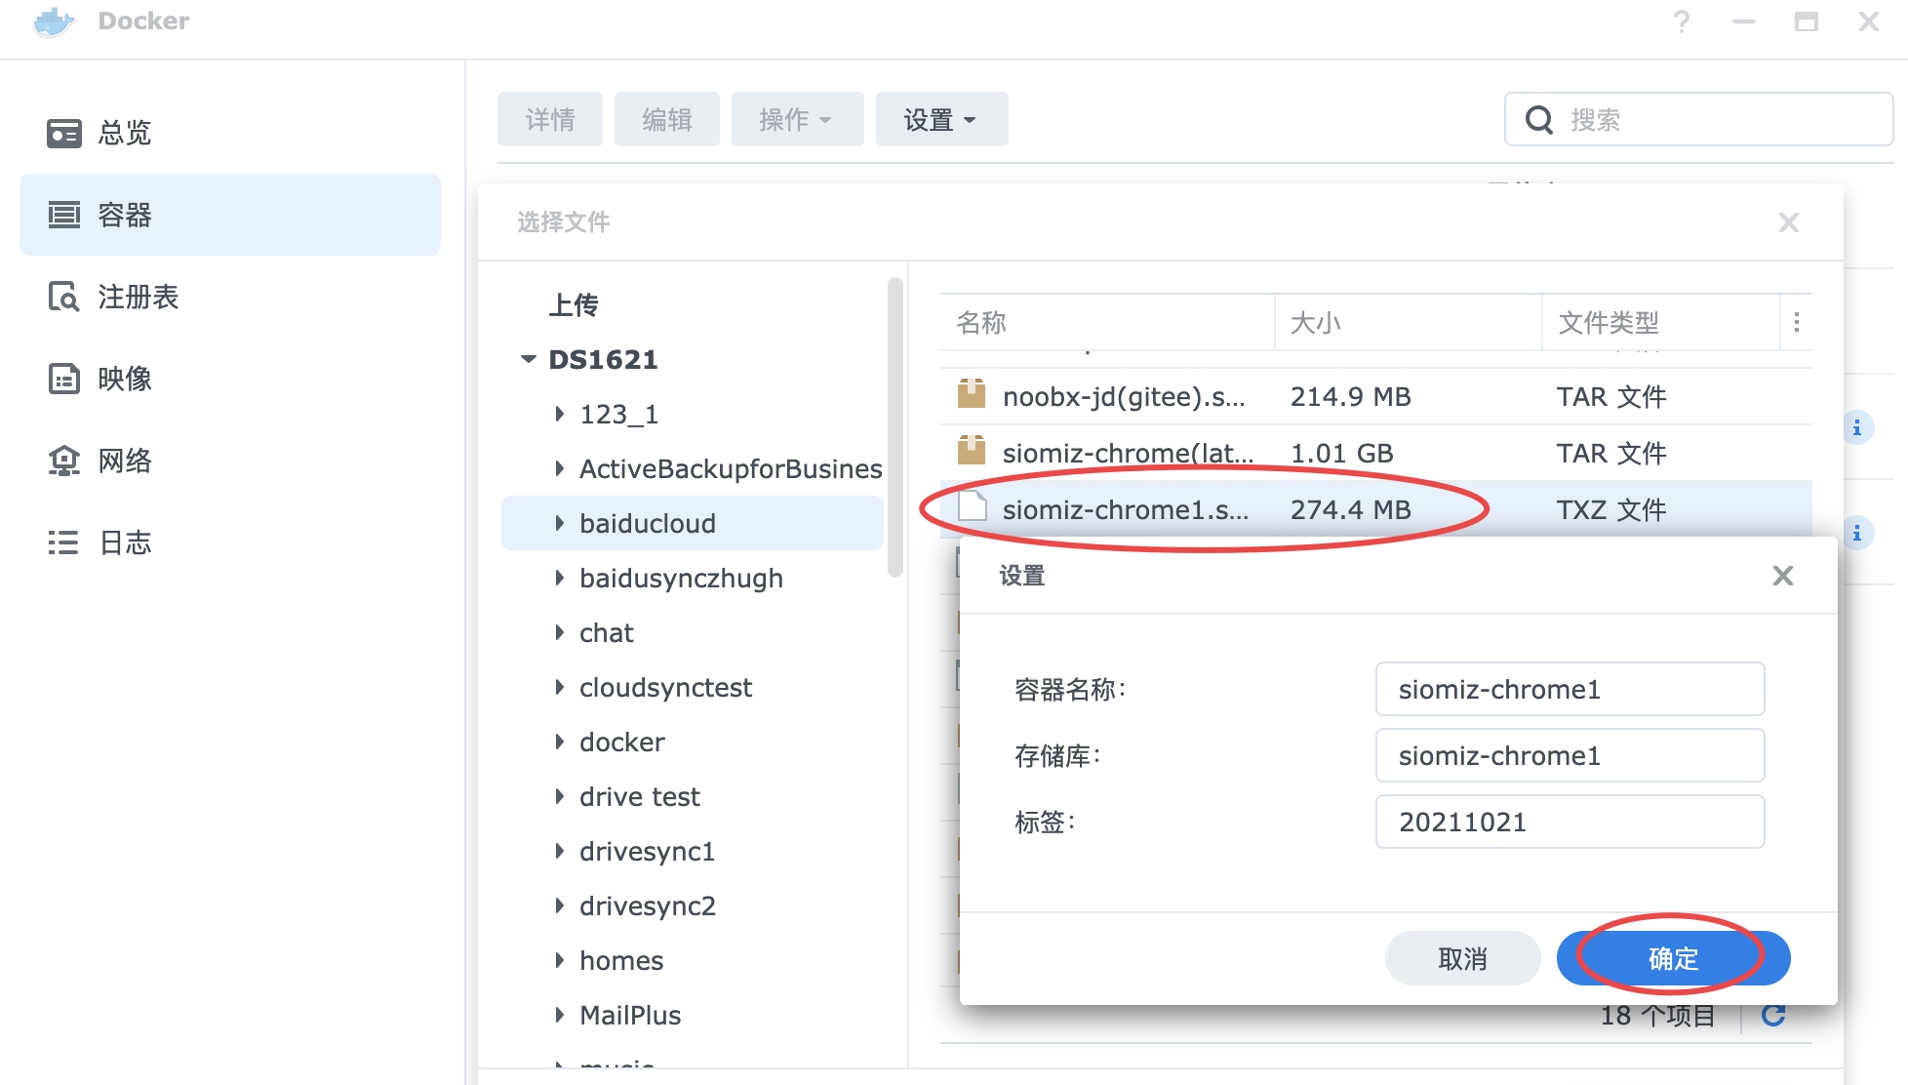
Task: Open Docker help question mark
Action: tap(1682, 21)
